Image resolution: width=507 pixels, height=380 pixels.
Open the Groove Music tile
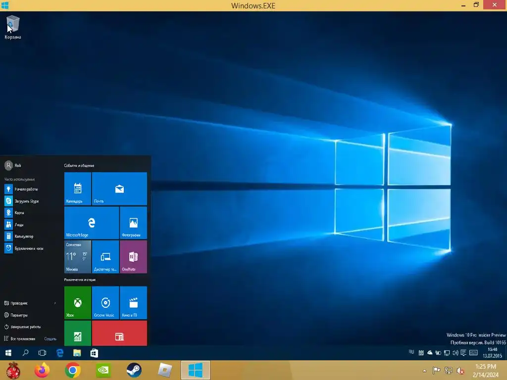click(105, 303)
